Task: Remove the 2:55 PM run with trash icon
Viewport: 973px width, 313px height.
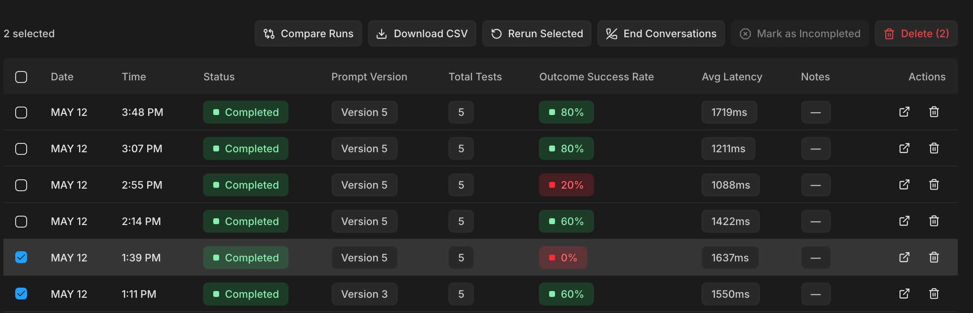Action: point(934,185)
